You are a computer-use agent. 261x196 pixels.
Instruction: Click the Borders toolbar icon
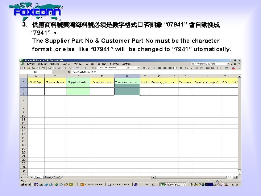(219, 68)
